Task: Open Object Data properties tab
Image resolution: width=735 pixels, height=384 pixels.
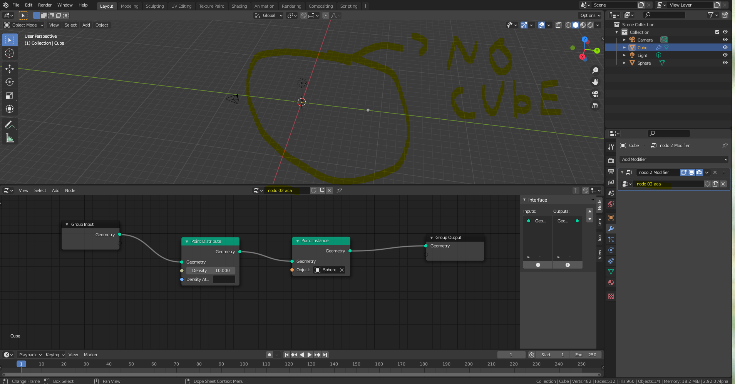Action: coord(611,272)
